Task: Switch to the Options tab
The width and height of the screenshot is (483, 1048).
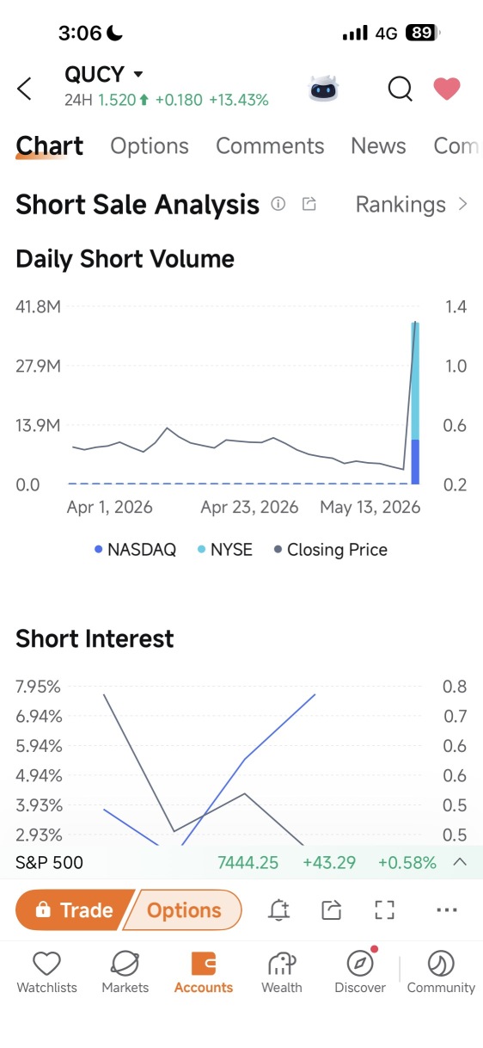Action: [150, 145]
